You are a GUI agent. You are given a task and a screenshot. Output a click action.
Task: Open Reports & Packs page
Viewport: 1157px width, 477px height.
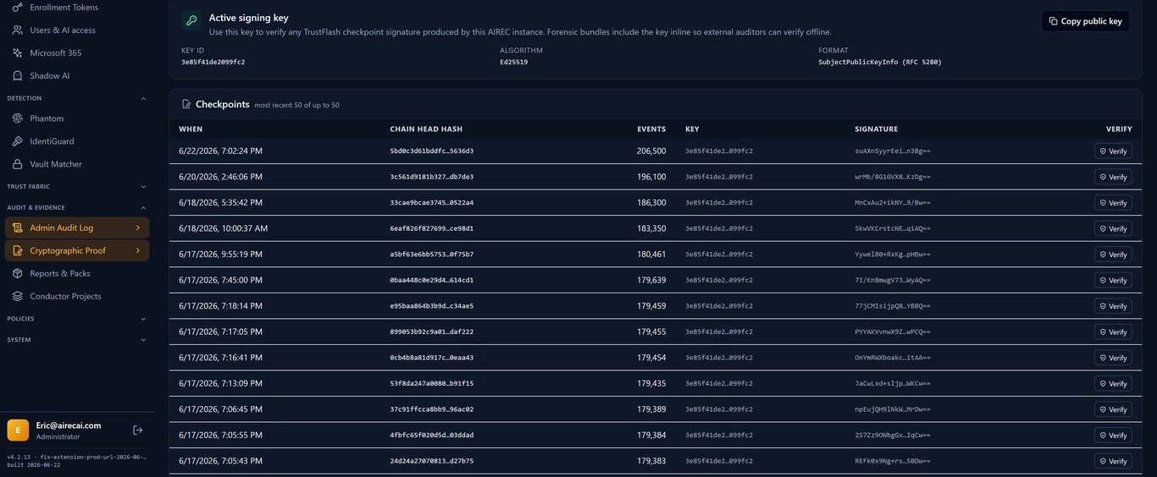tap(77, 273)
